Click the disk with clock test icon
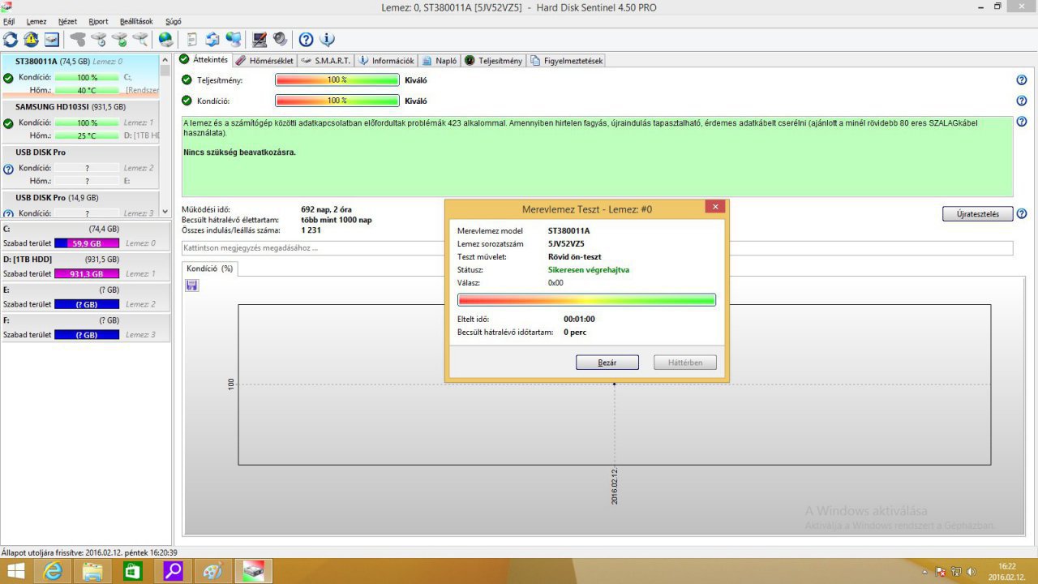The image size is (1038, 584). pos(99,39)
